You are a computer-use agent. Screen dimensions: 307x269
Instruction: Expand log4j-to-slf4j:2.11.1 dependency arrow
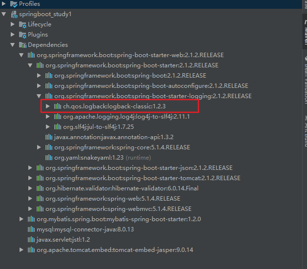(x=47, y=117)
